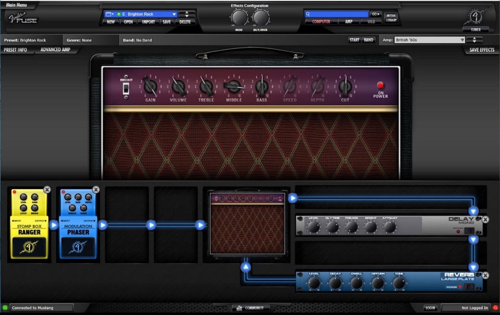
Task: Click the MOD effects configuration knob
Action: (x=239, y=18)
